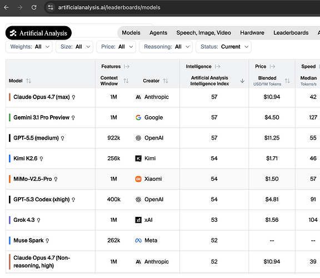Click OpenAI logo in GPT-5.3 Codex row
320x278 pixels.
(x=138, y=200)
